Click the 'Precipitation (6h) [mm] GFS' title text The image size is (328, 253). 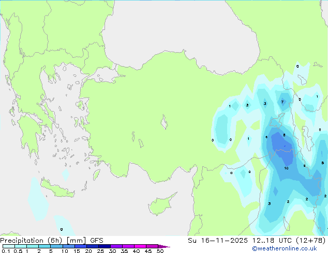pyautogui.click(x=52, y=241)
